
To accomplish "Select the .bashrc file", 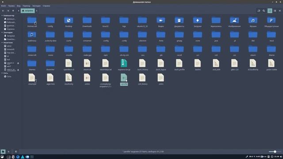I will click(198, 65).
